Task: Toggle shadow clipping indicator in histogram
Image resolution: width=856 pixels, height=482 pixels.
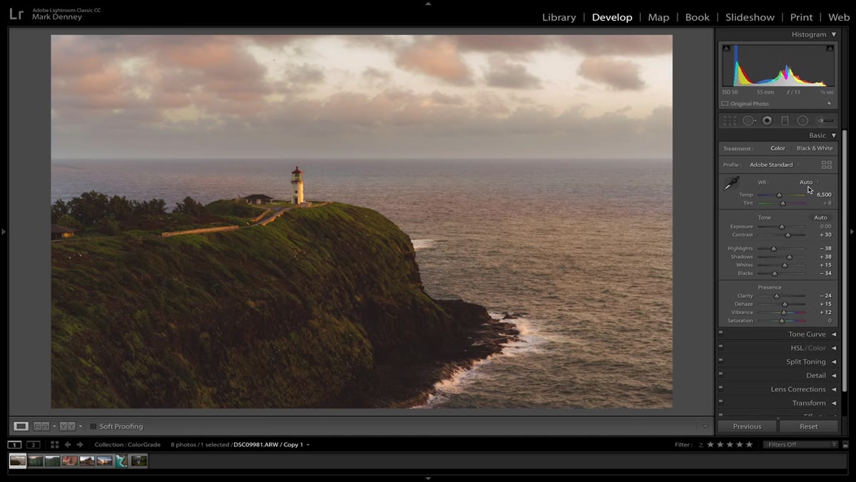Action: (726, 48)
